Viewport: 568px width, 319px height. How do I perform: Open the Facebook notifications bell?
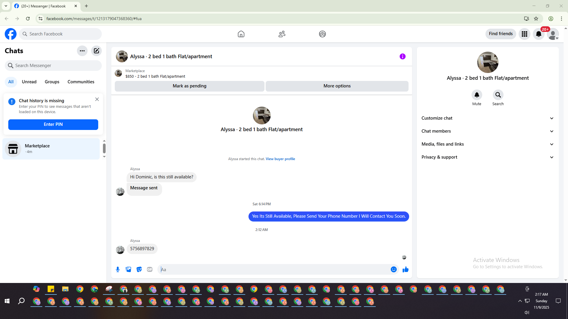coord(538,34)
